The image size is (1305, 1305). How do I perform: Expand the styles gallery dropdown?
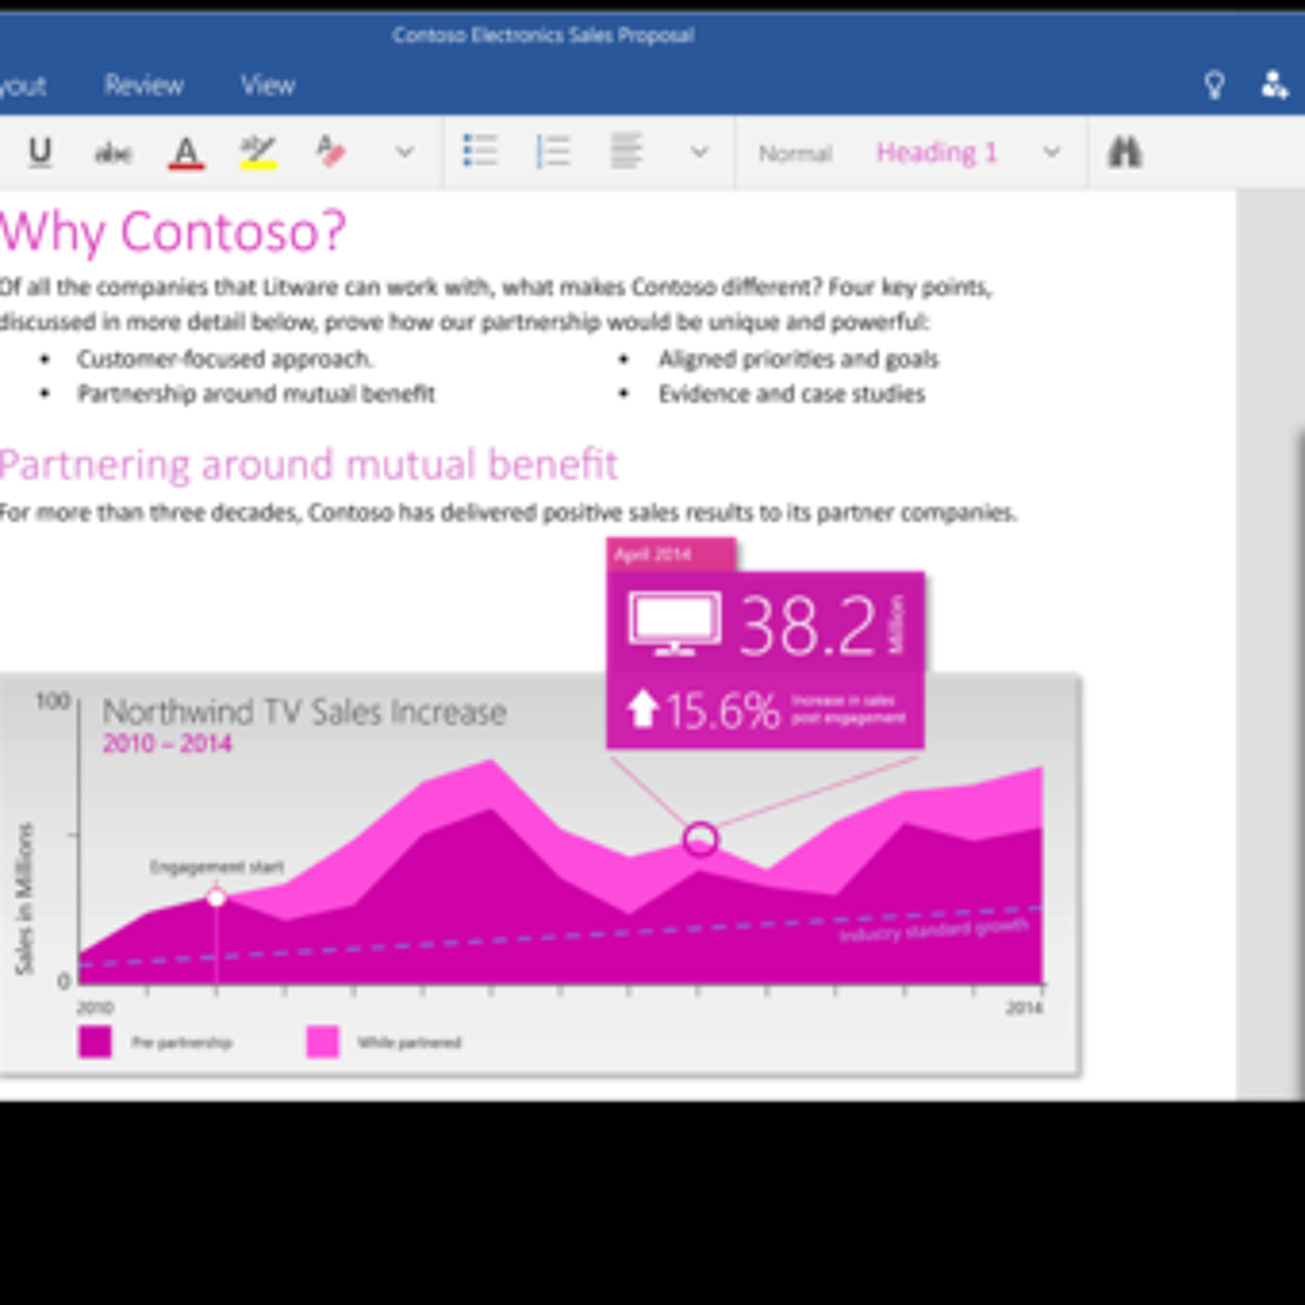1051,152
